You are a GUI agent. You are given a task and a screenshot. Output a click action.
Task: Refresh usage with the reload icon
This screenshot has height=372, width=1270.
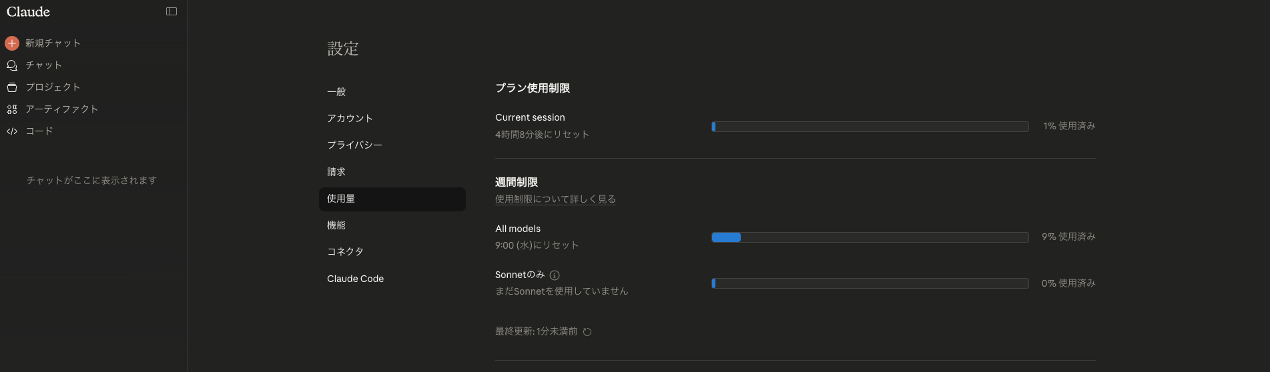[x=587, y=332]
